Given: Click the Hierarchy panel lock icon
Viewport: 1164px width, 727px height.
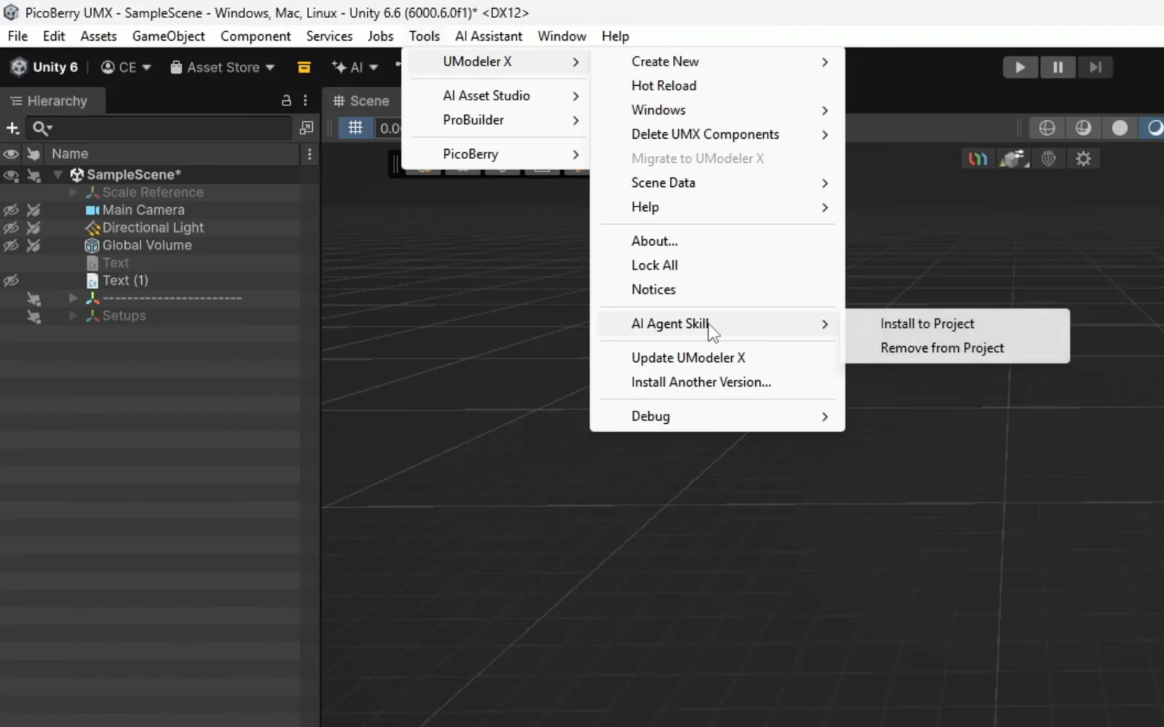Looking at the screenshot, I should (x=287, y=101).
